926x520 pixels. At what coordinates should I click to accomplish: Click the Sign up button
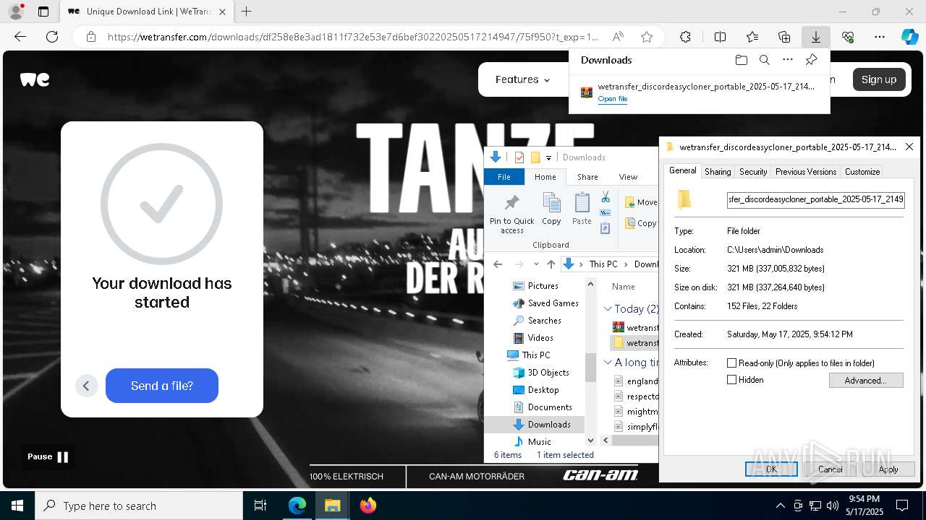[x=879, y=79]
